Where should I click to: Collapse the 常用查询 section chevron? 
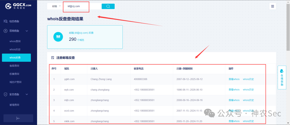27,31
